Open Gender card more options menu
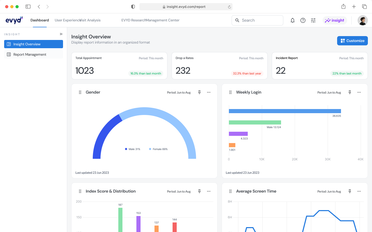This screenshot has width=372, height=232. (209, 92)
